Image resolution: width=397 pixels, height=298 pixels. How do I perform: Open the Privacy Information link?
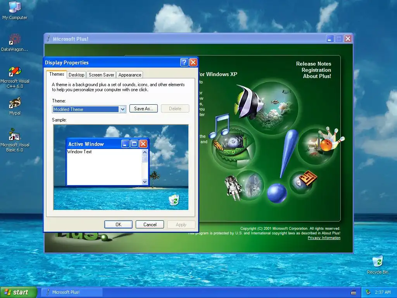coord(324,238)
